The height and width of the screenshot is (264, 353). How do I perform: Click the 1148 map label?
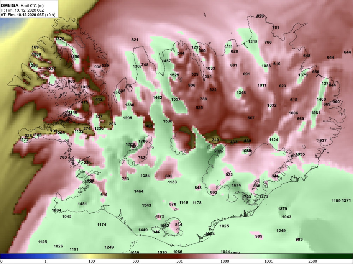(73, 112)
